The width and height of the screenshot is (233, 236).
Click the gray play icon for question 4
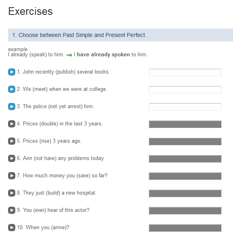click(12, 124)
